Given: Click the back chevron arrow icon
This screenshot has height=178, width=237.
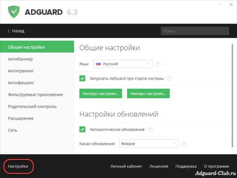Looking at the screenshot, I should tap(8, 31).
